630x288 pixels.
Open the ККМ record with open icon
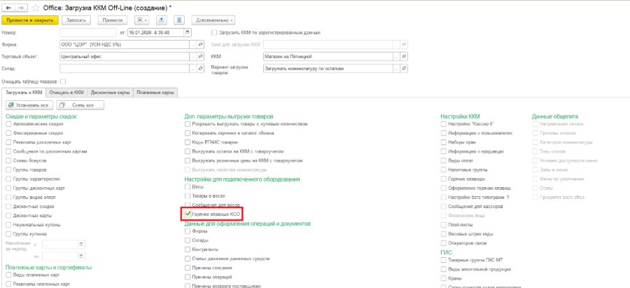[405, 57]
